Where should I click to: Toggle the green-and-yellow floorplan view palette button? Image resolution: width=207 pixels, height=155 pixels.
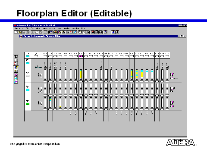[x=16, y=71]
